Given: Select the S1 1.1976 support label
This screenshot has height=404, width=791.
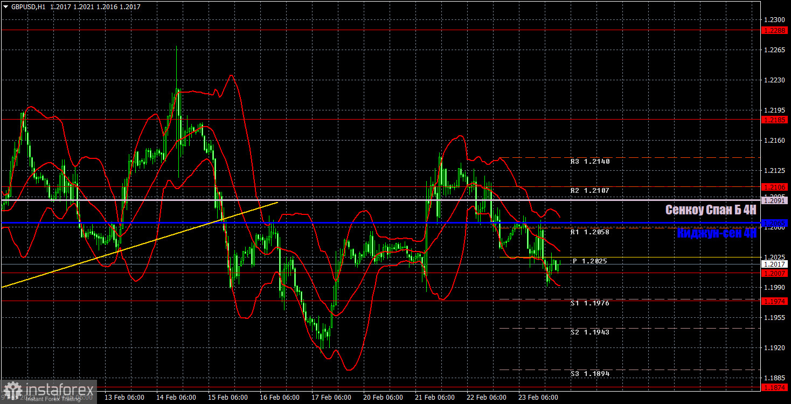Looking at the screenshot, I should coord(590,303).
